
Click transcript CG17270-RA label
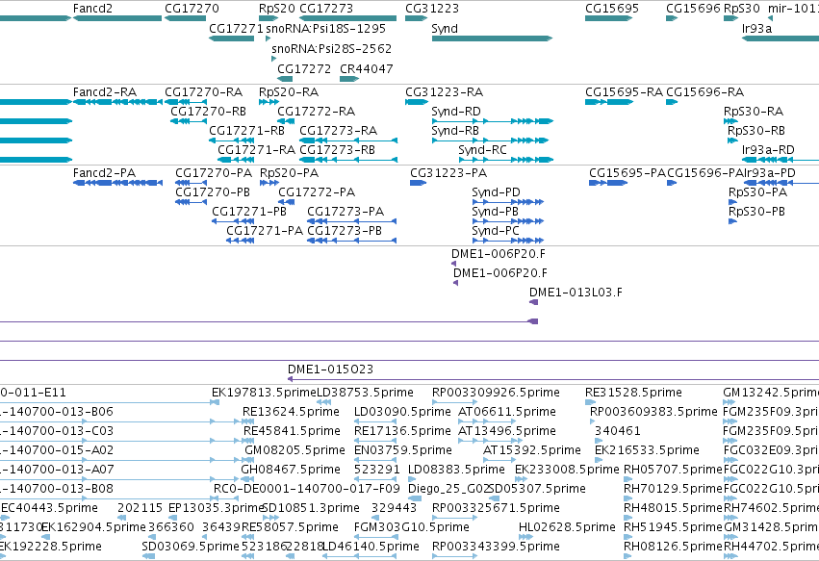point(204,92)
